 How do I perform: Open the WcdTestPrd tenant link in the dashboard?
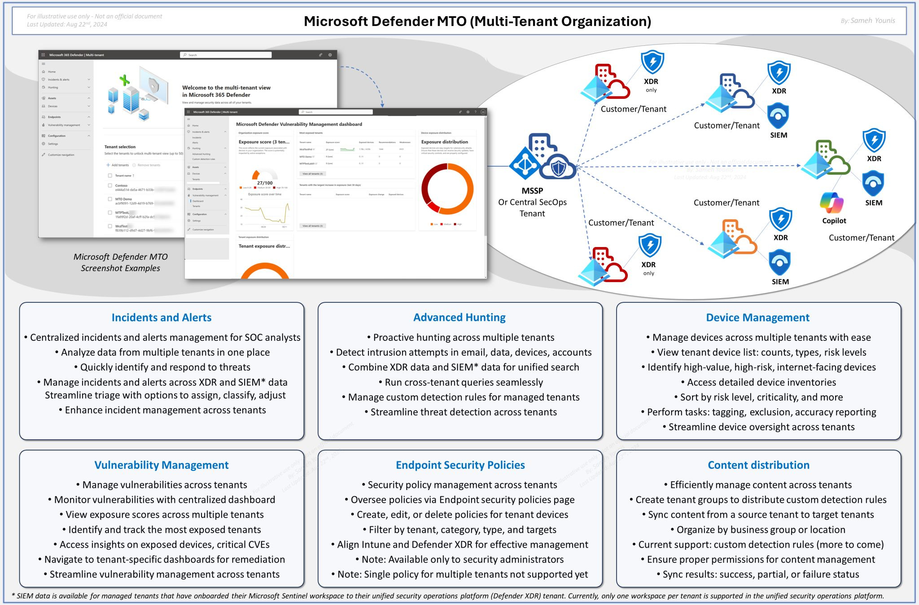(x=306, y=149)
